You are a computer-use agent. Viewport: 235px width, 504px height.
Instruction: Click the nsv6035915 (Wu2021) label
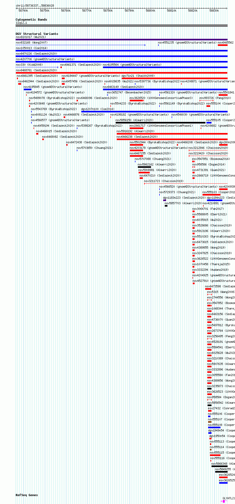pos(207,220)
